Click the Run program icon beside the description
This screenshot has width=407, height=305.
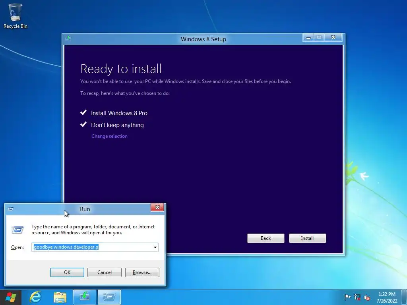coord(17,230)
